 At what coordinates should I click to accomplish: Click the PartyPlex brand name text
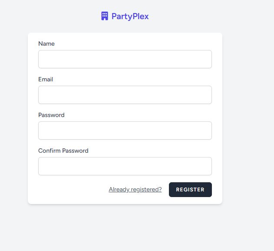[130, 17]
